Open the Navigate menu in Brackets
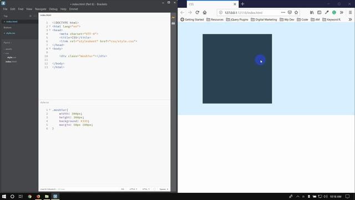355x200 pixels. click(40, 9)
